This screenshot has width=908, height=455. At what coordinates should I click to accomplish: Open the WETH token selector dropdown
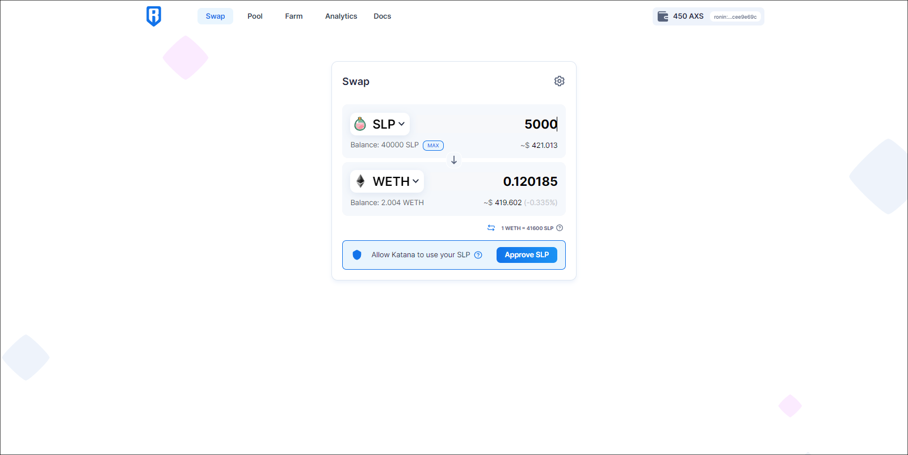click(x=387, y=181)
